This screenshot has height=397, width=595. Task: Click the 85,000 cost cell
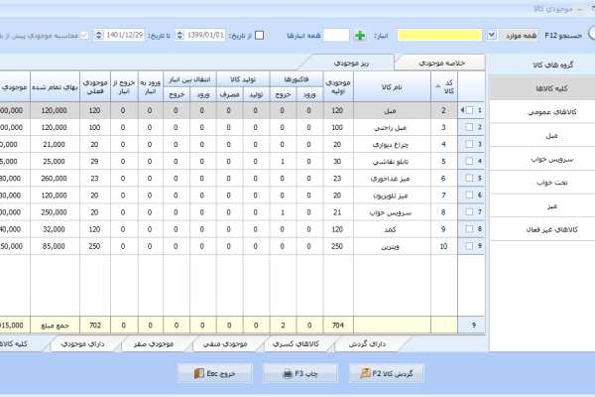pyautogui.click(x=55, y=246)
